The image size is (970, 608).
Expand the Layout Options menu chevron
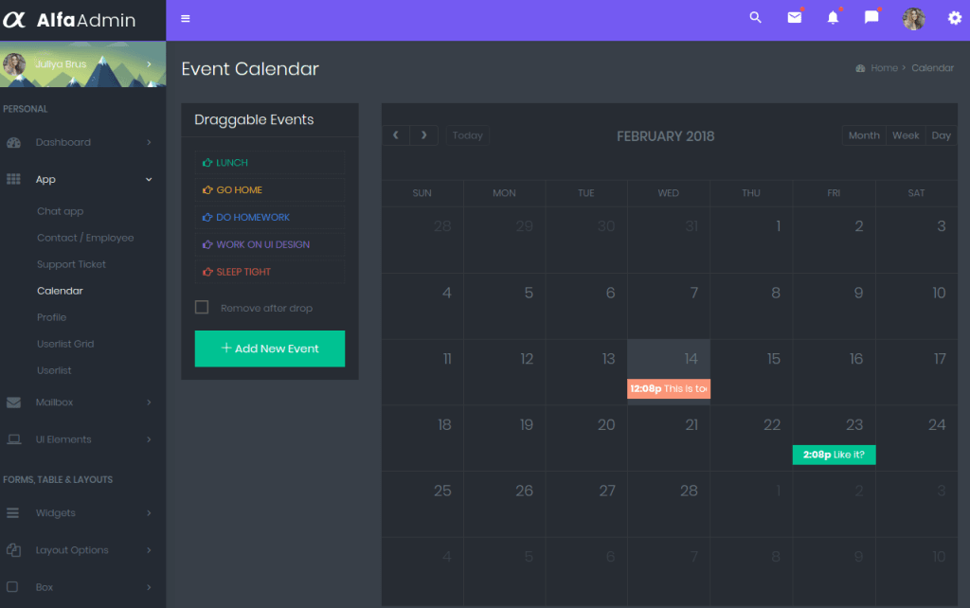click(149, 550)
